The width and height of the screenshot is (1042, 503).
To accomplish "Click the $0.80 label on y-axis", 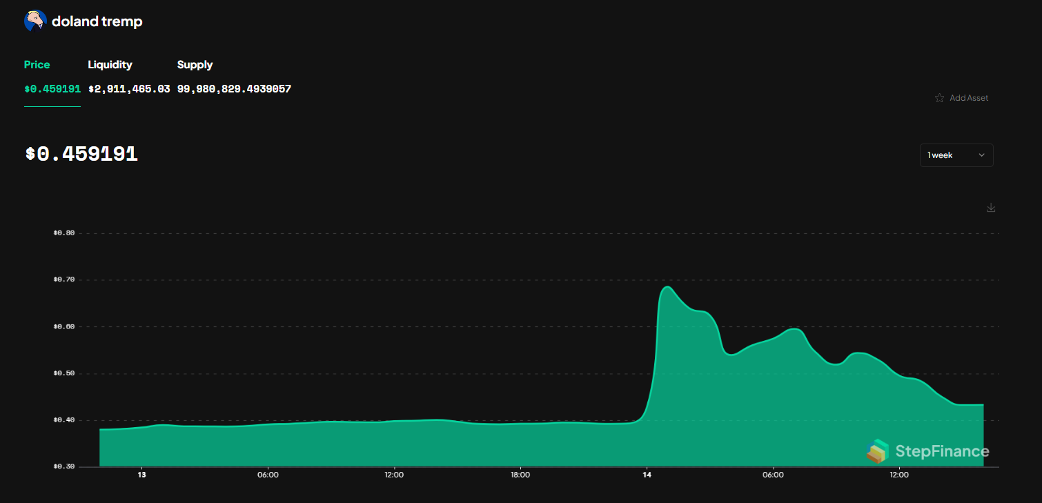I will pos(63,233).
